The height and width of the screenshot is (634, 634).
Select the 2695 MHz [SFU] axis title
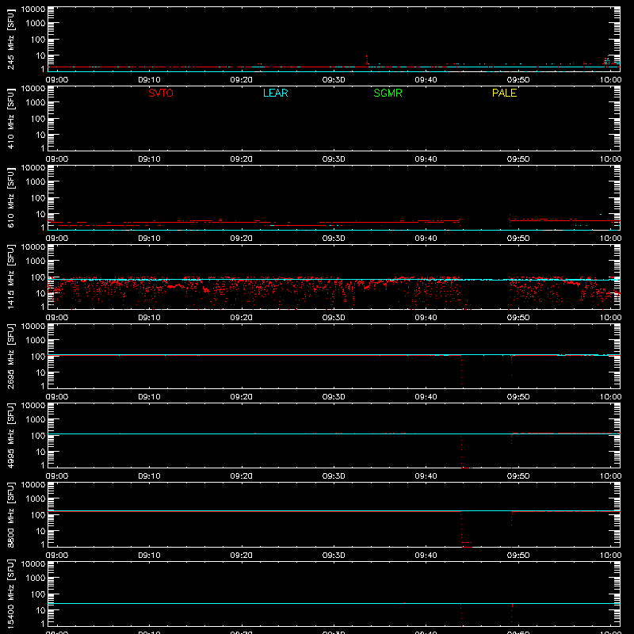11,356
